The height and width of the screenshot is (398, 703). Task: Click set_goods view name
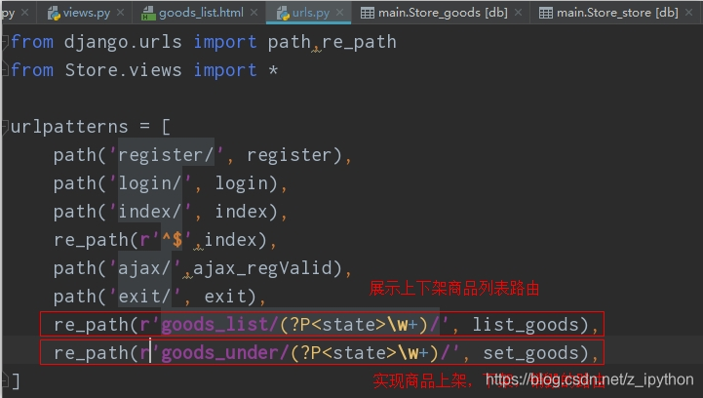click(530, 353)
